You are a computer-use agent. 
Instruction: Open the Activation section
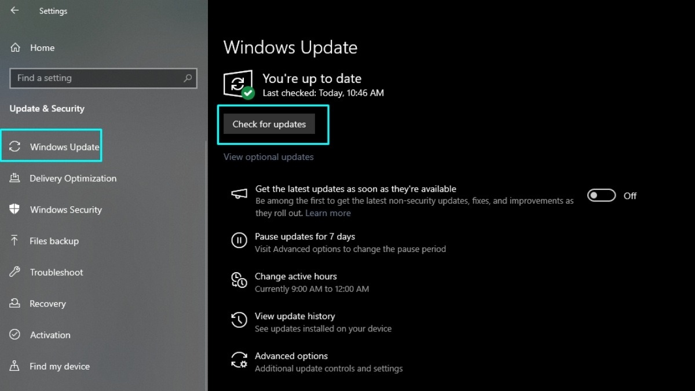50,335
